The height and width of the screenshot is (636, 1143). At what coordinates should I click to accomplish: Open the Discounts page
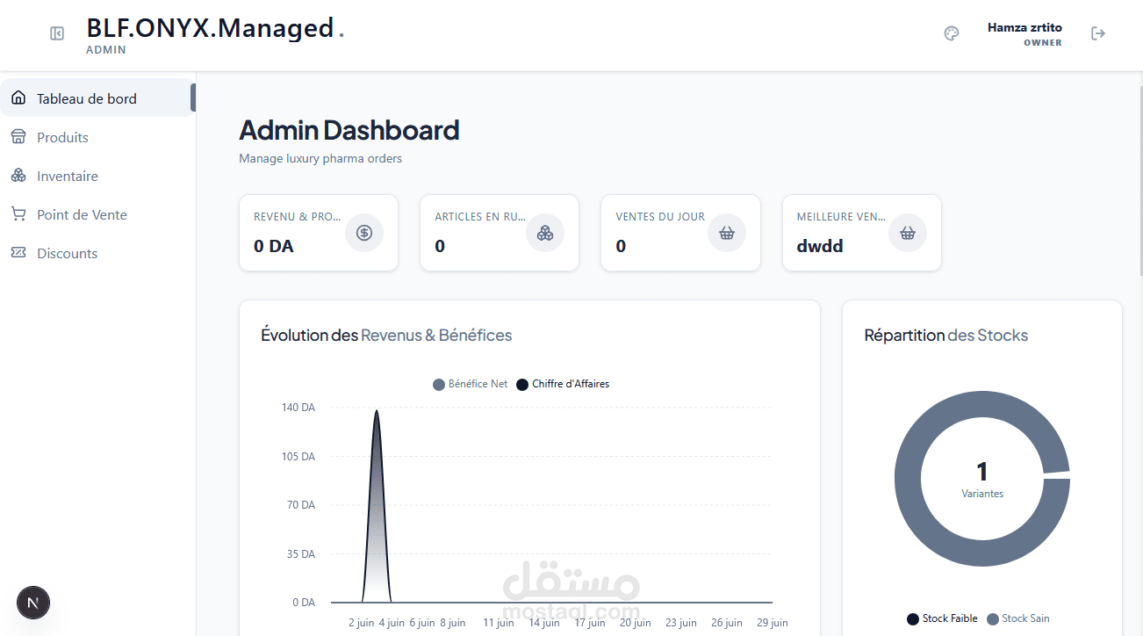point(97,253)
